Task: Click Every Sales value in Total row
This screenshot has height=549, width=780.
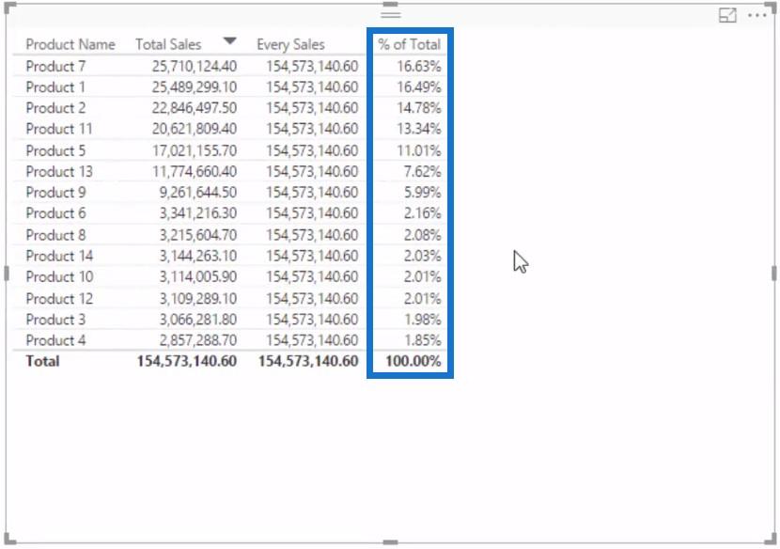Action: point(308,361)
